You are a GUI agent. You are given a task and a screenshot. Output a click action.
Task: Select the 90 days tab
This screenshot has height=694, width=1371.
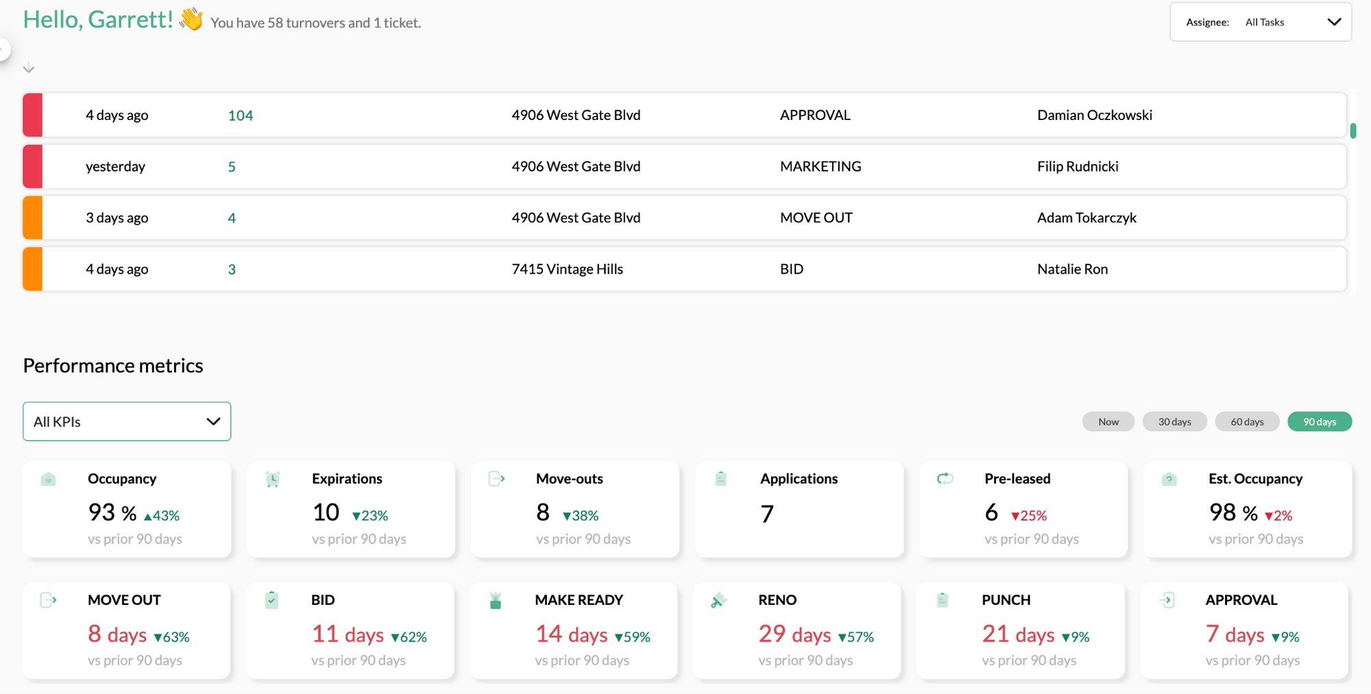click(x=1320, y=421)
